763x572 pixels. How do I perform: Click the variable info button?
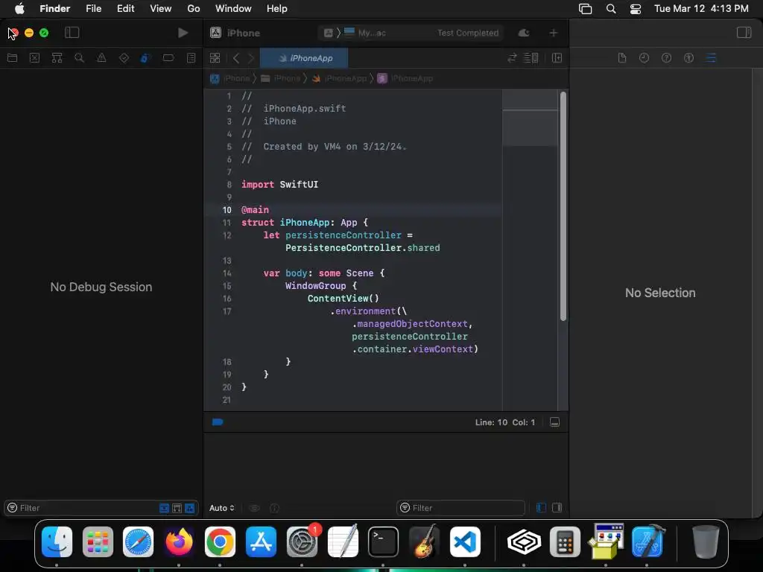(x=274, y=508)
